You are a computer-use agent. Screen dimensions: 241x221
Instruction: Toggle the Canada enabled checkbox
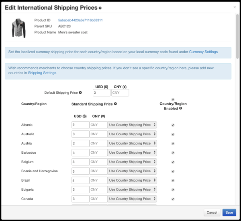point(173,199)
